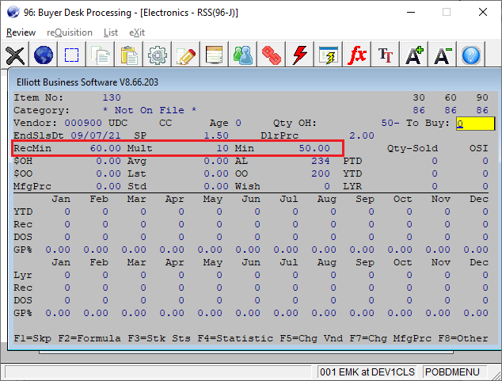The height and width of the screenshot is (381, 502).
Task: Open the List menu
Action: 111,32
